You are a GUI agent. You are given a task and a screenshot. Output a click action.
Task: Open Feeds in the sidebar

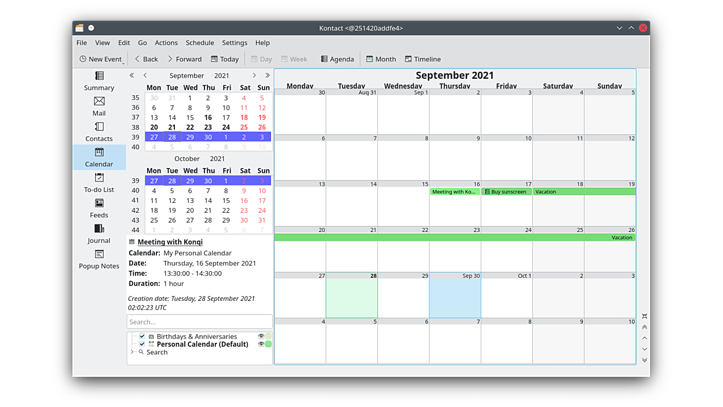point(99,208)
